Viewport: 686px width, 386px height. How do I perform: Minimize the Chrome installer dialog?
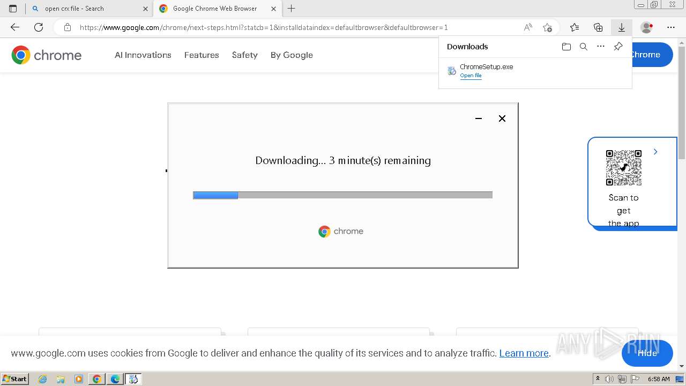tap(479, 118)
